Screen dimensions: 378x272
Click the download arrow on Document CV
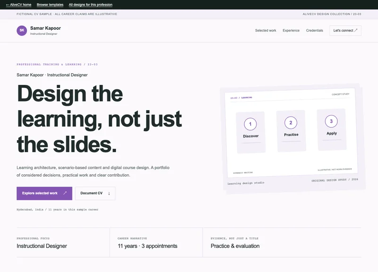[109, 194]
